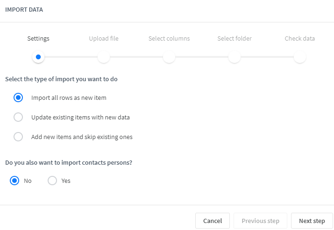Go to Check data step label
Screen dimensions: 334x230
(300, 39)
